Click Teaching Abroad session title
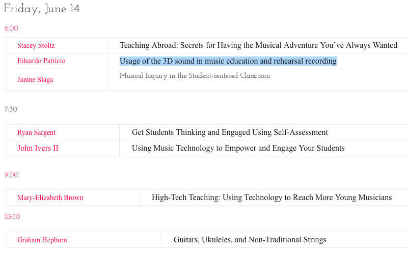 coord(258,45)
